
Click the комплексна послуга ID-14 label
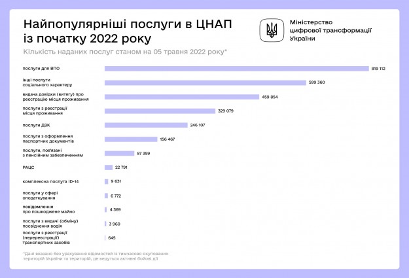[x=50, y=181]
